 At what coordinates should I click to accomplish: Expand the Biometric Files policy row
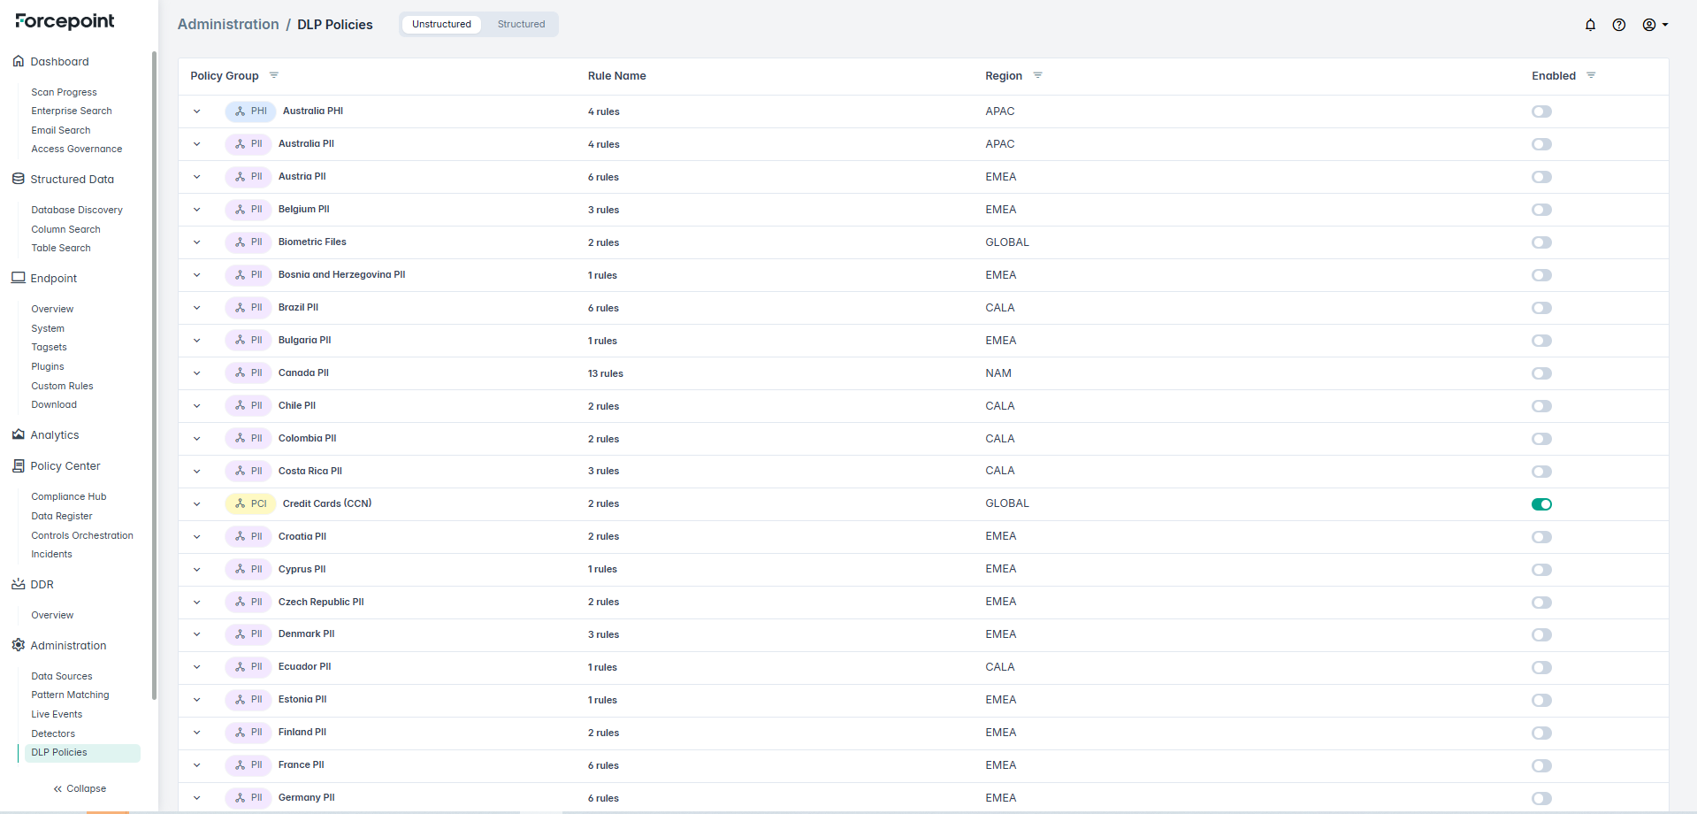(x=197, y=242)
